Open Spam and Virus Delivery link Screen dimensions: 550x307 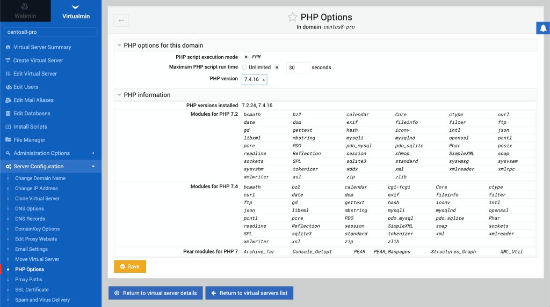[x=42, y=300]
